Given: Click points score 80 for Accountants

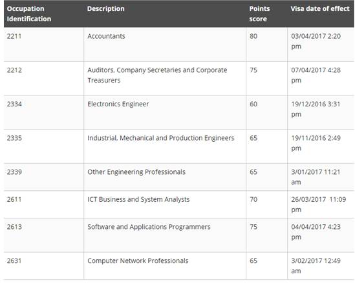Looking at the screenshot, I should [253, 36].
